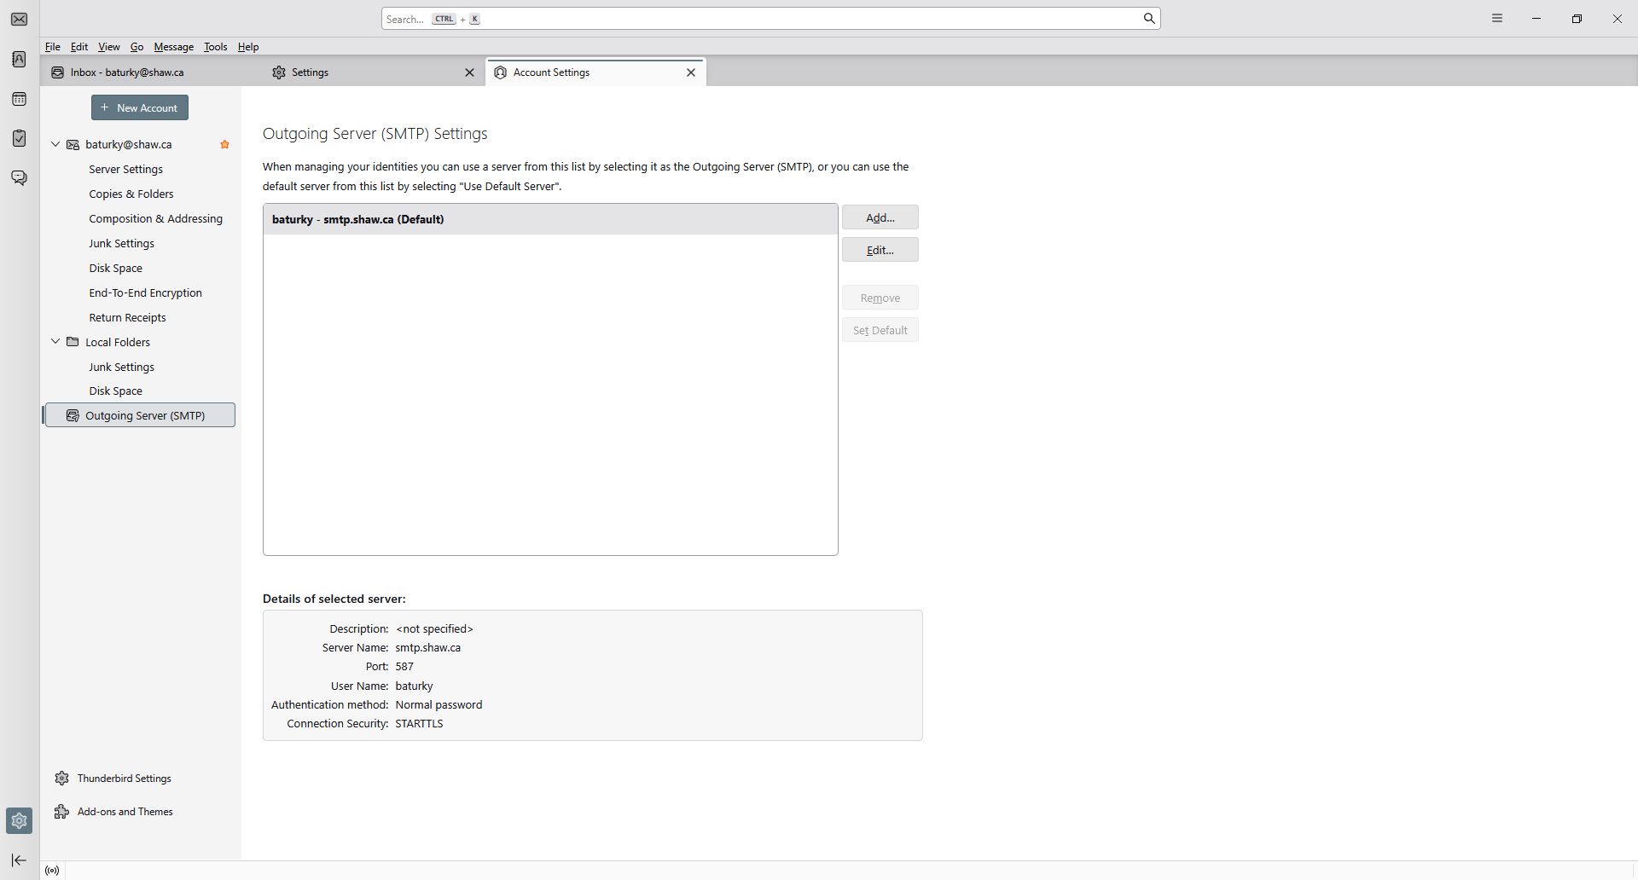1638x880 pixels.
Task: Click the settings gear in spaces toolbar
Action: tap(19, 821)
